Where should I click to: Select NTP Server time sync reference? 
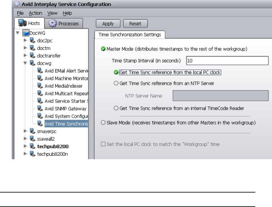116,83
